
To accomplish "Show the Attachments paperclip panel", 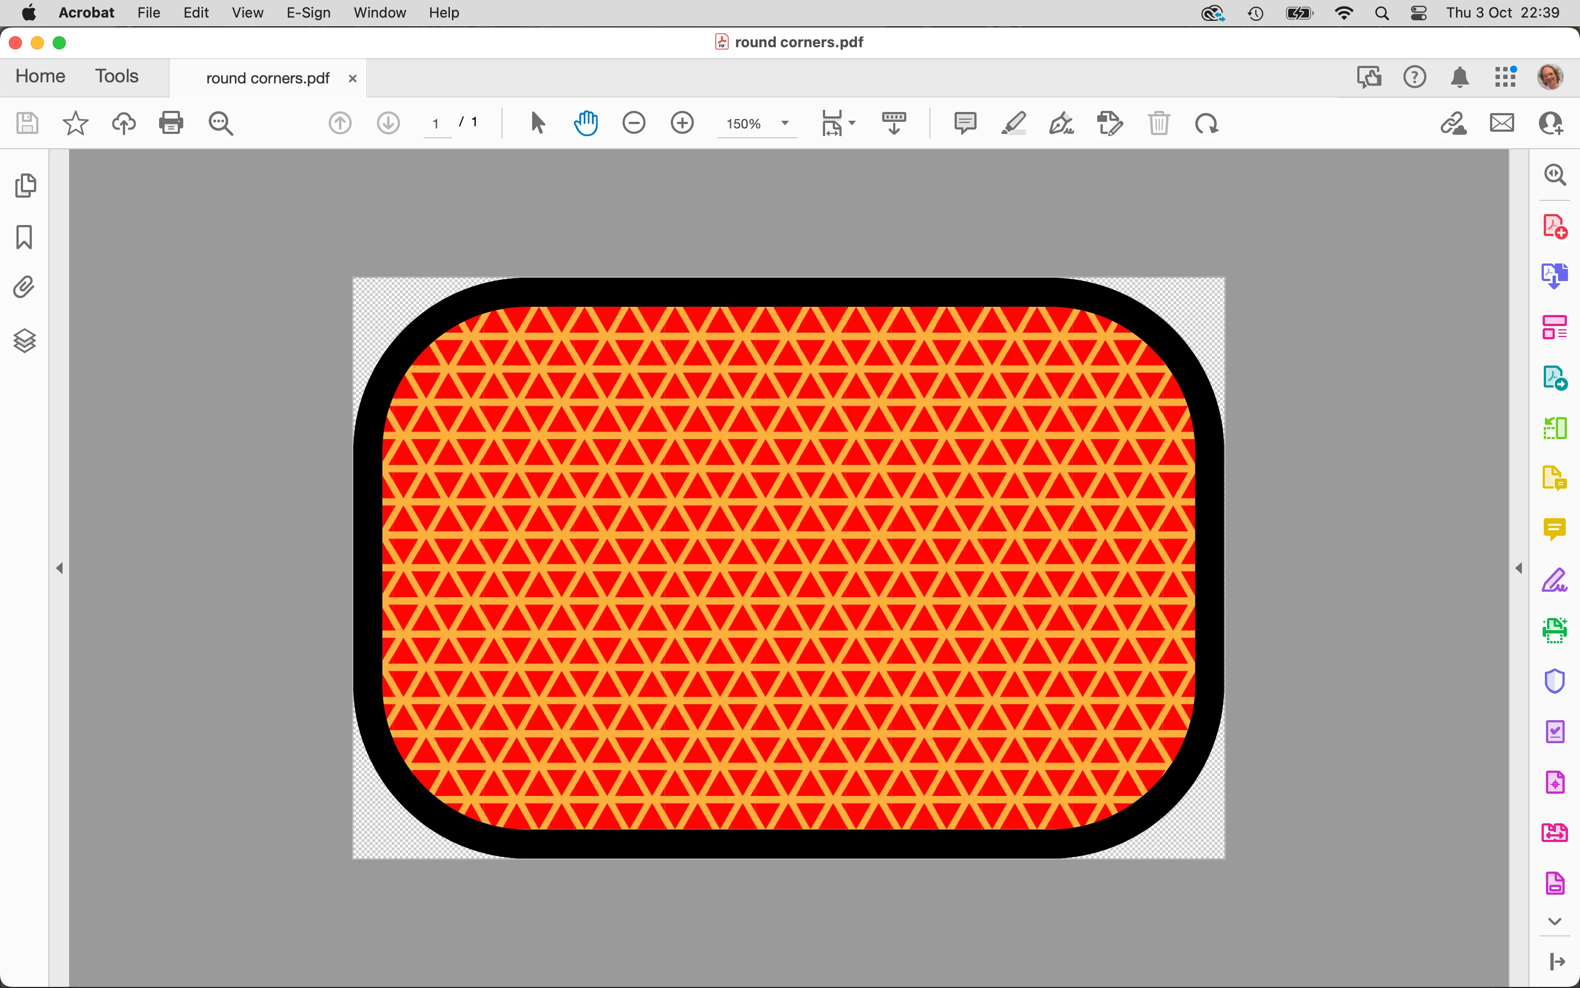I will point(24,288).
